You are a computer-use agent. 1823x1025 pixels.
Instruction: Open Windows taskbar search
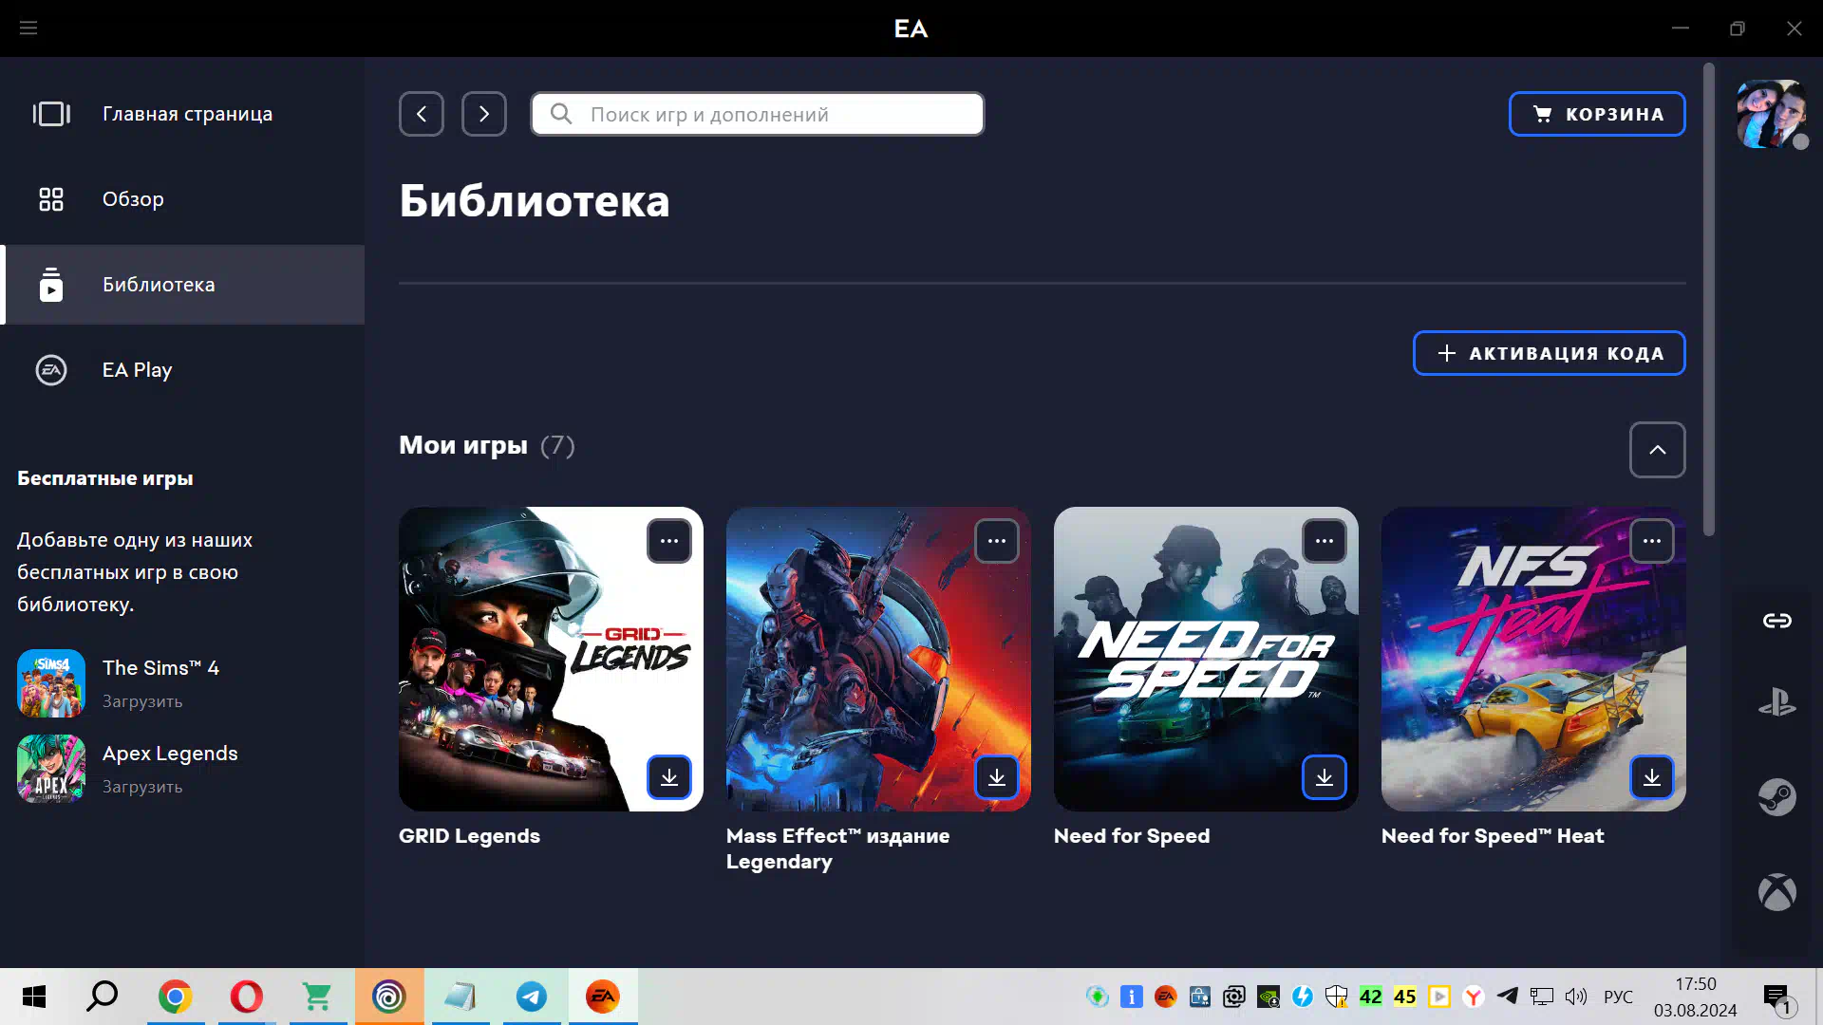103,997
